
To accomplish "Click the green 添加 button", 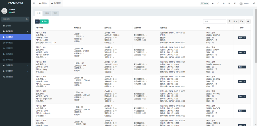I will coord(44,22).
